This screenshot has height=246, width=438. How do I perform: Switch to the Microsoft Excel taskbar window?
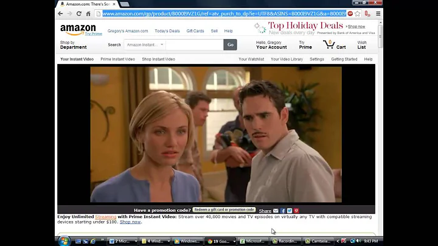pos(253,241)
